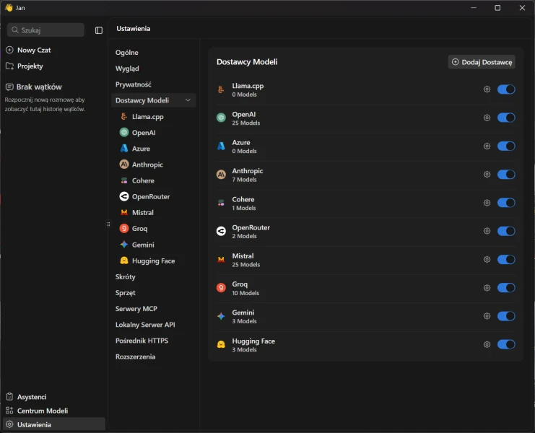
Task: Disable the Azure provider toggle
Action: pyautogui.click(x=506, y=146)
